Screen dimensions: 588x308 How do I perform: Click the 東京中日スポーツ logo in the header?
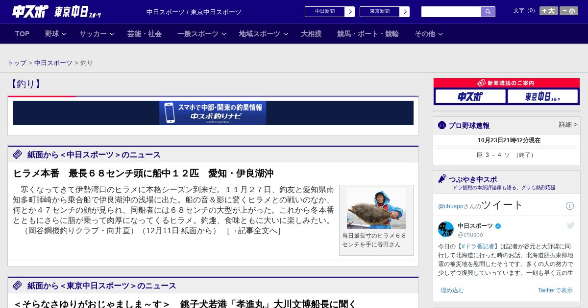click(x=77, y=12)
